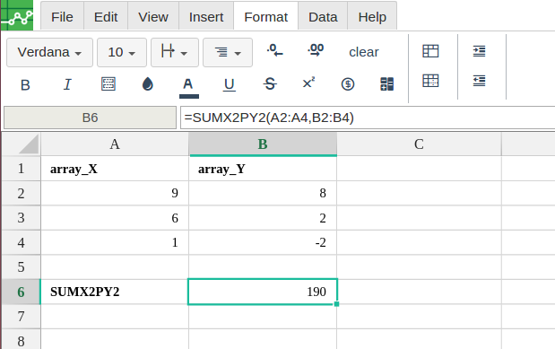Open the Insert menu tab
The width and height of the screenshot is (555, 349).
click(206, 17)
